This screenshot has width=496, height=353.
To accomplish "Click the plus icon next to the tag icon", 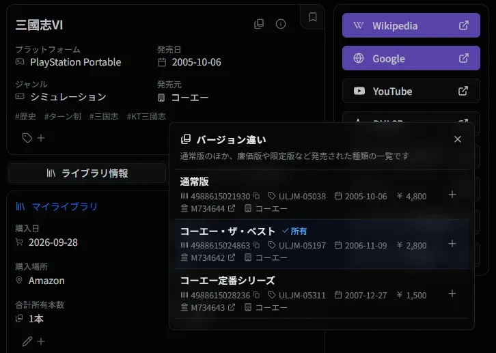I will (x=41, y=138).
